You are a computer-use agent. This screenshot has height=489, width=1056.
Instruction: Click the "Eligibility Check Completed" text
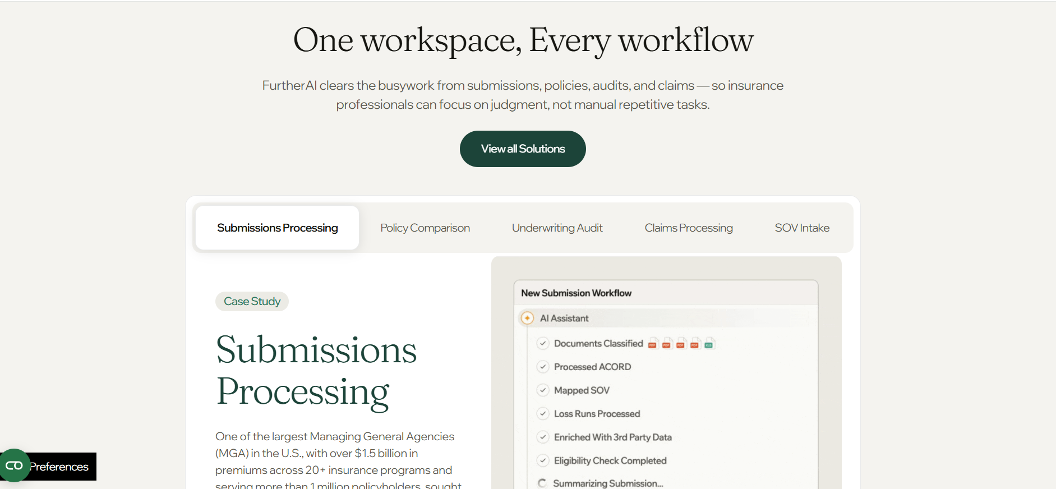[610, 460]
